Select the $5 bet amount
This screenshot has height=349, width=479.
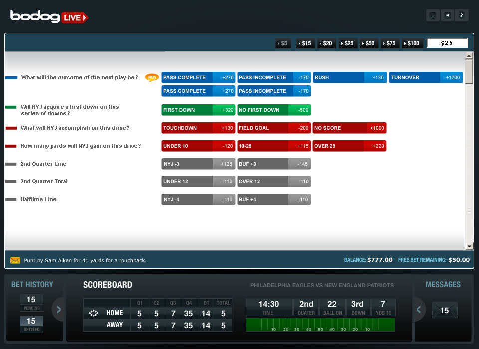pyautogui.click(x=282, y=43)
